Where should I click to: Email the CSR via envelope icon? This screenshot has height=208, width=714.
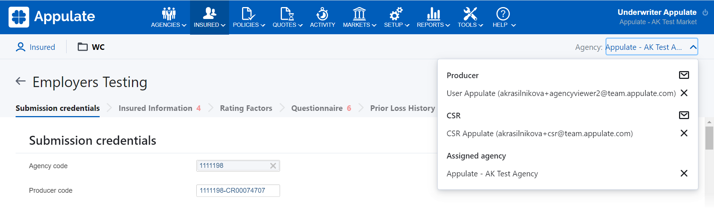[684, 115]
